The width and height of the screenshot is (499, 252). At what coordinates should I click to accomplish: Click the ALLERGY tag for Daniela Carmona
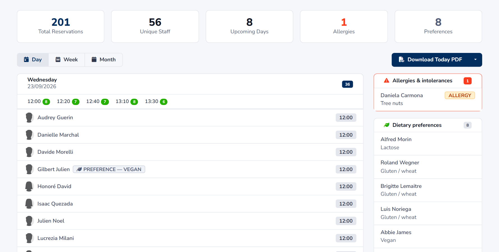pos(460,95)
